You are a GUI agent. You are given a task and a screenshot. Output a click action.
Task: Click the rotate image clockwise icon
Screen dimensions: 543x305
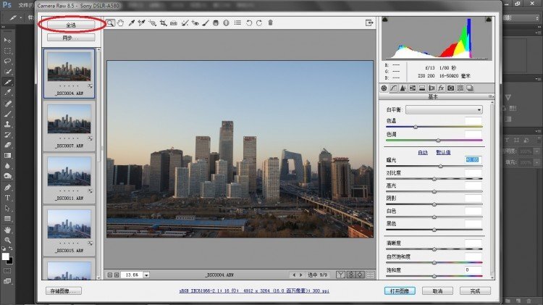point(259,23)
